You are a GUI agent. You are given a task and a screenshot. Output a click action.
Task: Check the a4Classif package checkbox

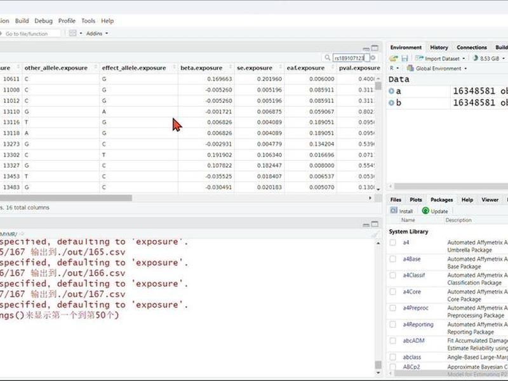pyautogui.click(x=392, y=275)
